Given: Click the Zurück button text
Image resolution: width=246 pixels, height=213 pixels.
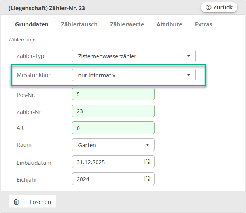Looking at the screenshot, I should 223,7.
